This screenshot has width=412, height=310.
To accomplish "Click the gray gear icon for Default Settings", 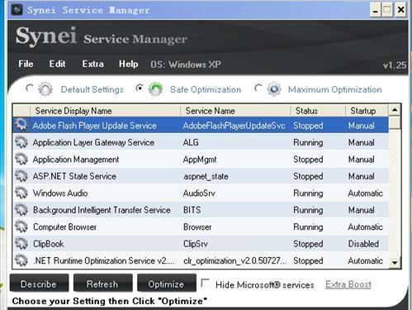I will [45, 89].
